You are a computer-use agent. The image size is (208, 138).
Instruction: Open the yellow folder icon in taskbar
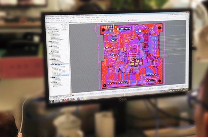61,101
